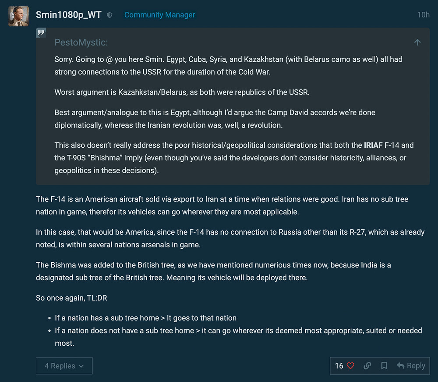Viewport: 438px width, 382px height.
Task: Show who liked via the 16 count
Action: click(x=339, y=366)
